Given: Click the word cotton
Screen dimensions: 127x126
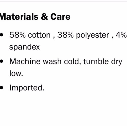Looking at the screenshot, I should (39, 35).
